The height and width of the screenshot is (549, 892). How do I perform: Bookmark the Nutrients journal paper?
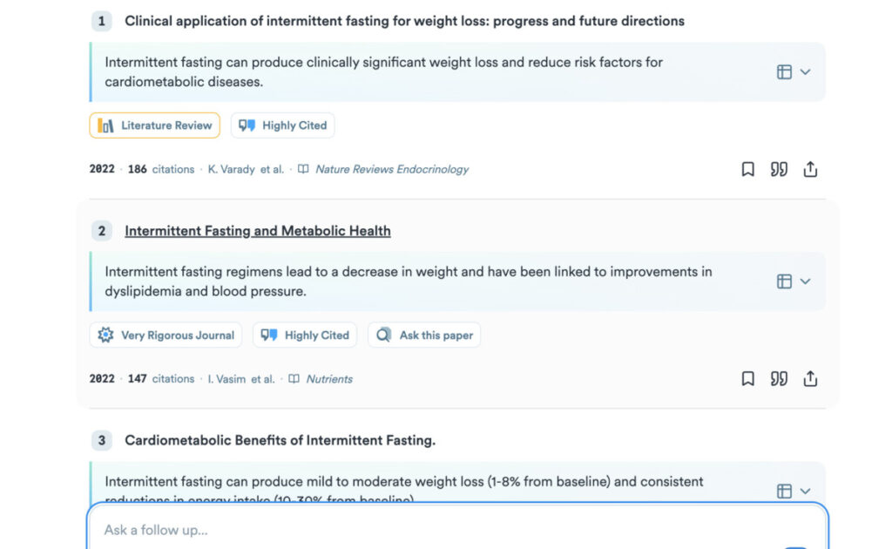(747, 379)
